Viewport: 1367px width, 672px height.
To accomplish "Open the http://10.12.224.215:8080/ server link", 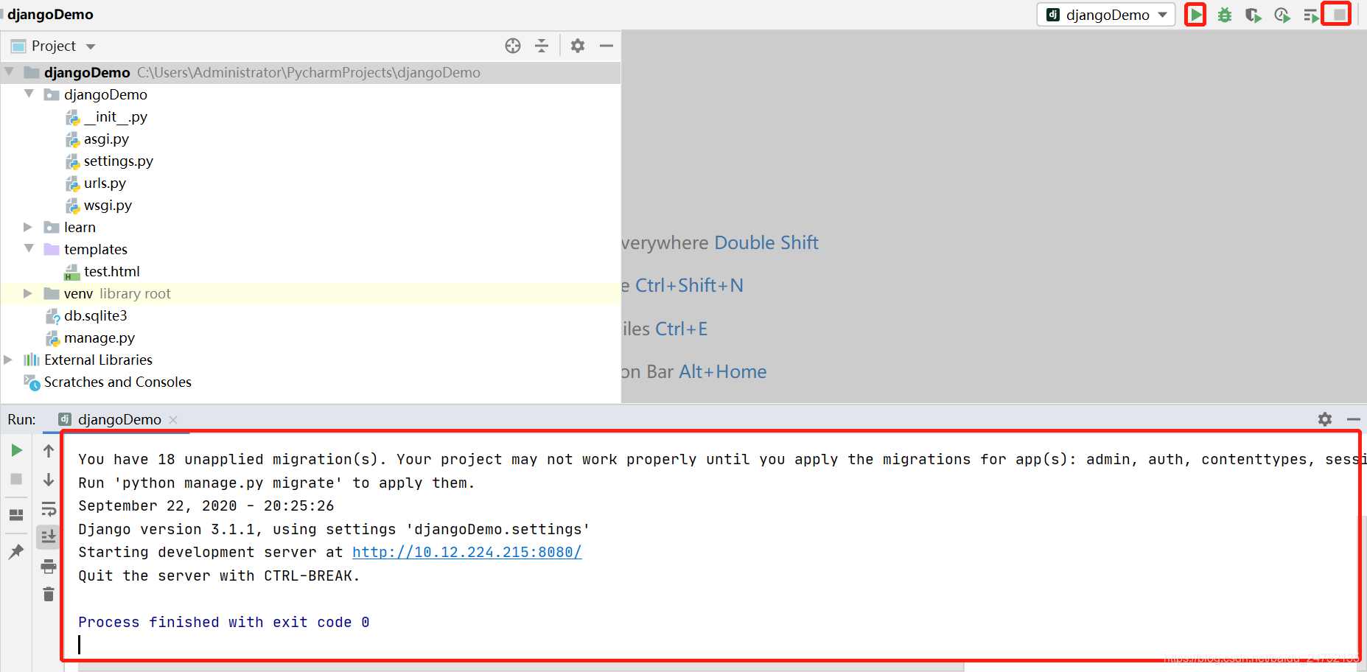I will (466, 552).
